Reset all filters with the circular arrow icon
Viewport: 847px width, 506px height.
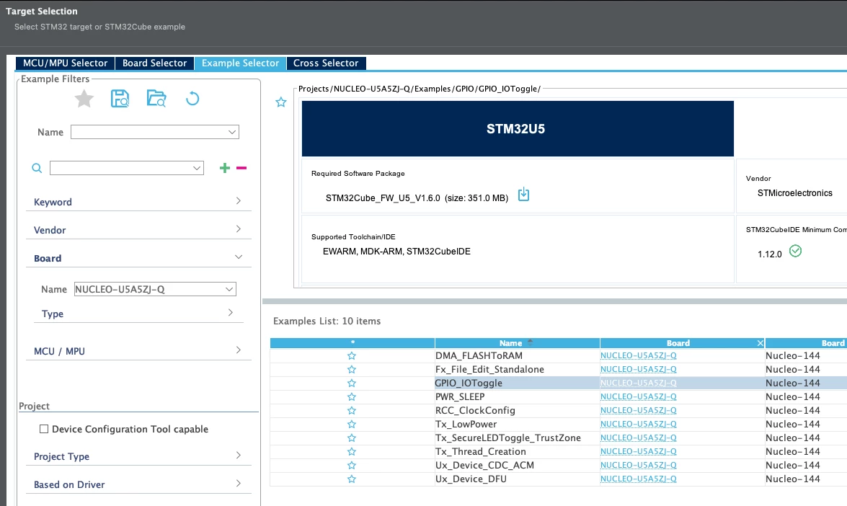point(192,99)
